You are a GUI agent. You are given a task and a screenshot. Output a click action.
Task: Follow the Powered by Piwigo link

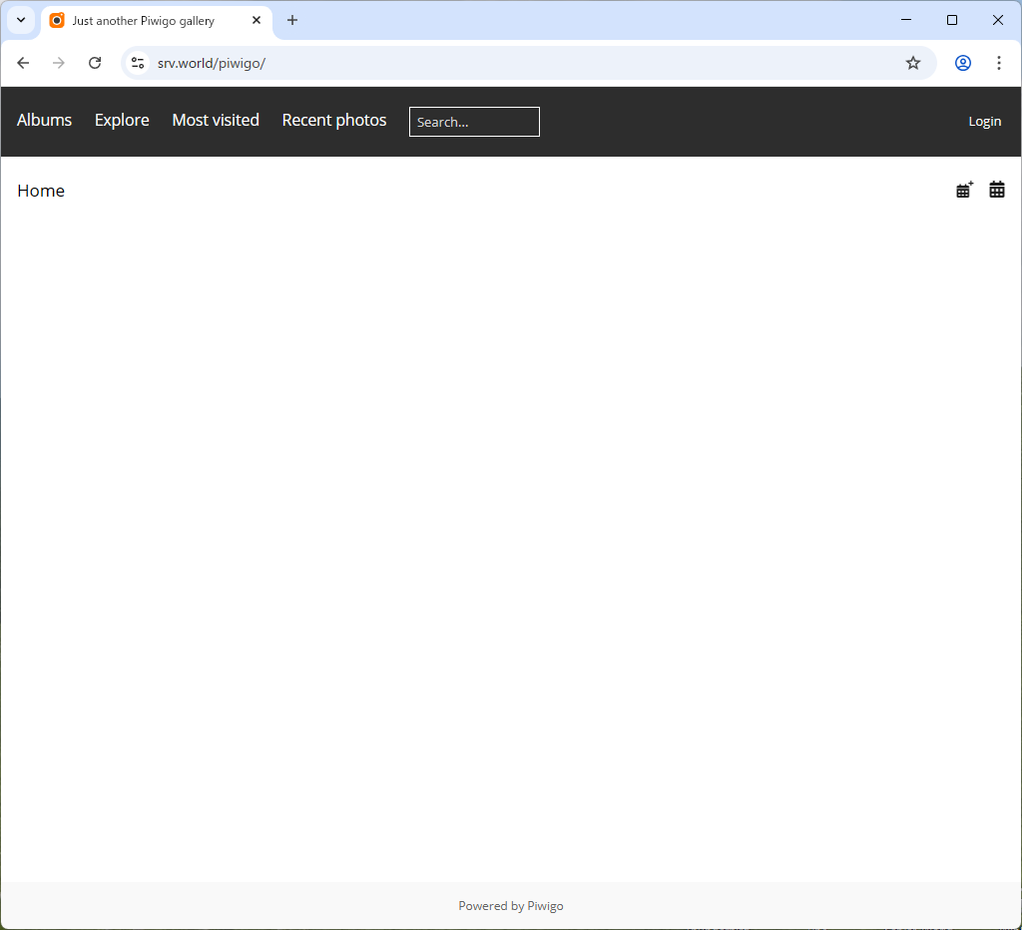coord(545,905)
